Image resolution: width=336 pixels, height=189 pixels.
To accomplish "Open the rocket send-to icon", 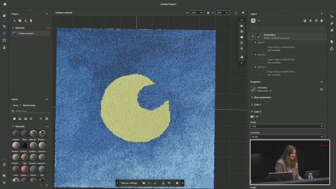I will tap(332, 30).
